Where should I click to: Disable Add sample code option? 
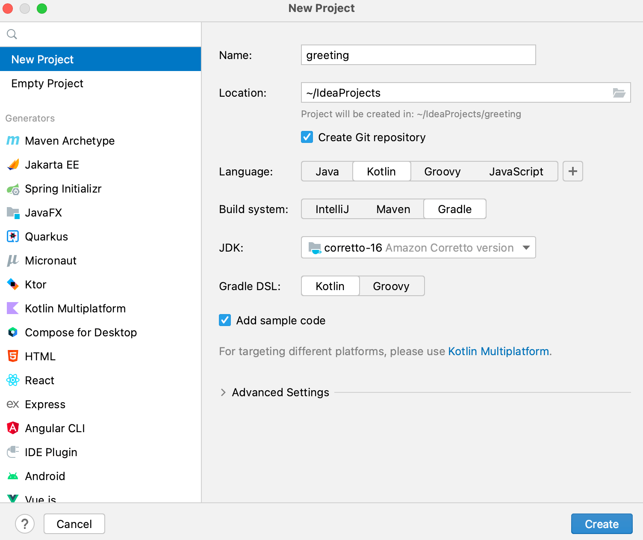[x=225, y=320]
